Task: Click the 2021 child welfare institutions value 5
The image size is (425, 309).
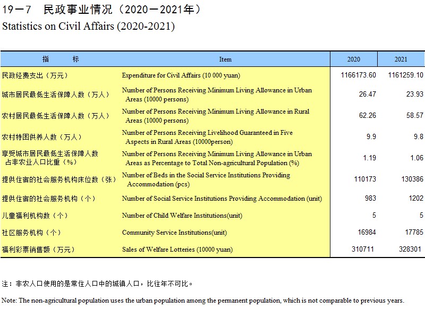Action: coord(421,216)
